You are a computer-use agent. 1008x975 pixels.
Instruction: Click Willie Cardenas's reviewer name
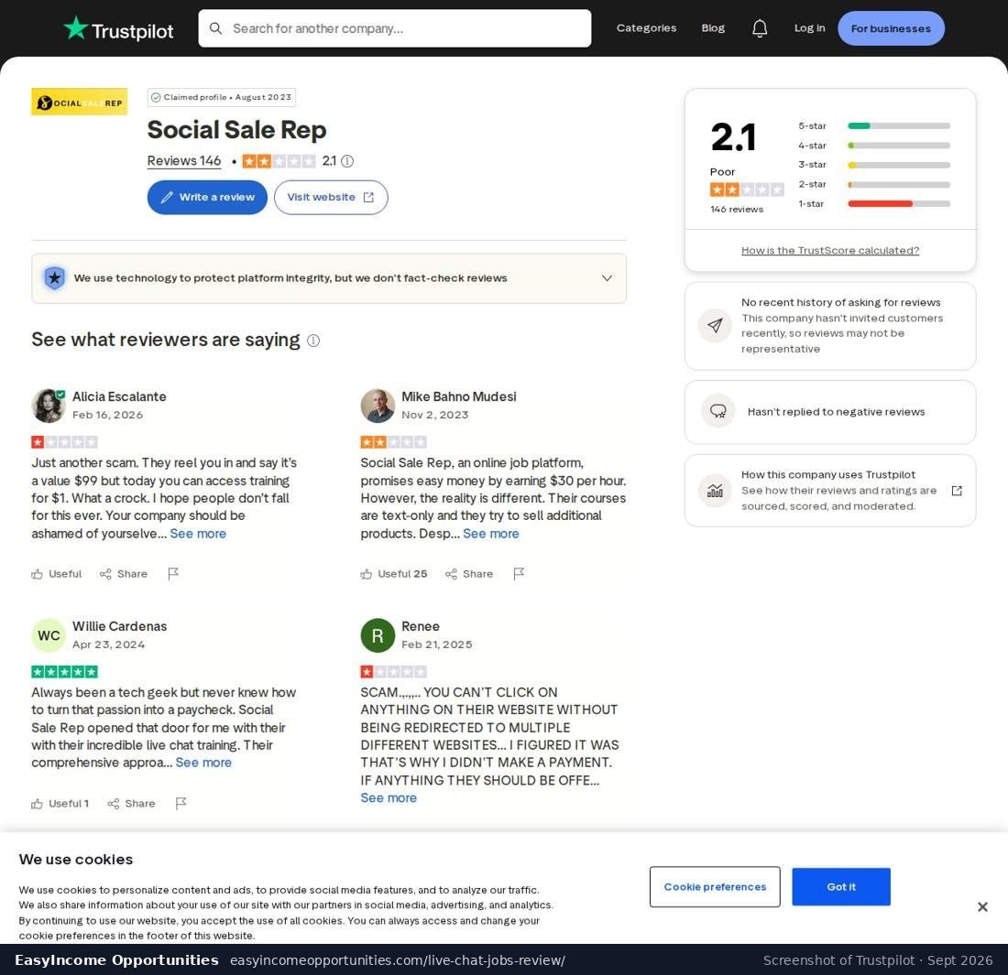119,626
